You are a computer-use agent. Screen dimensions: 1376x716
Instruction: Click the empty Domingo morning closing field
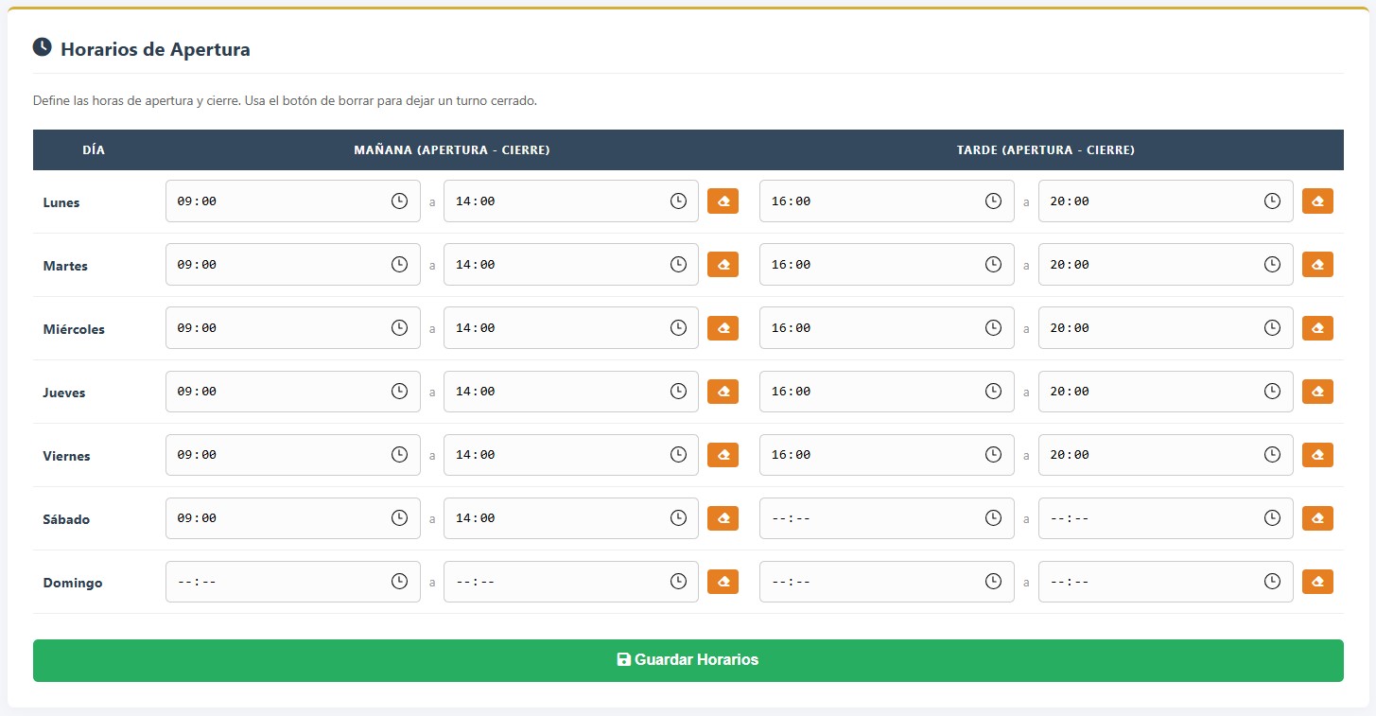558,581
